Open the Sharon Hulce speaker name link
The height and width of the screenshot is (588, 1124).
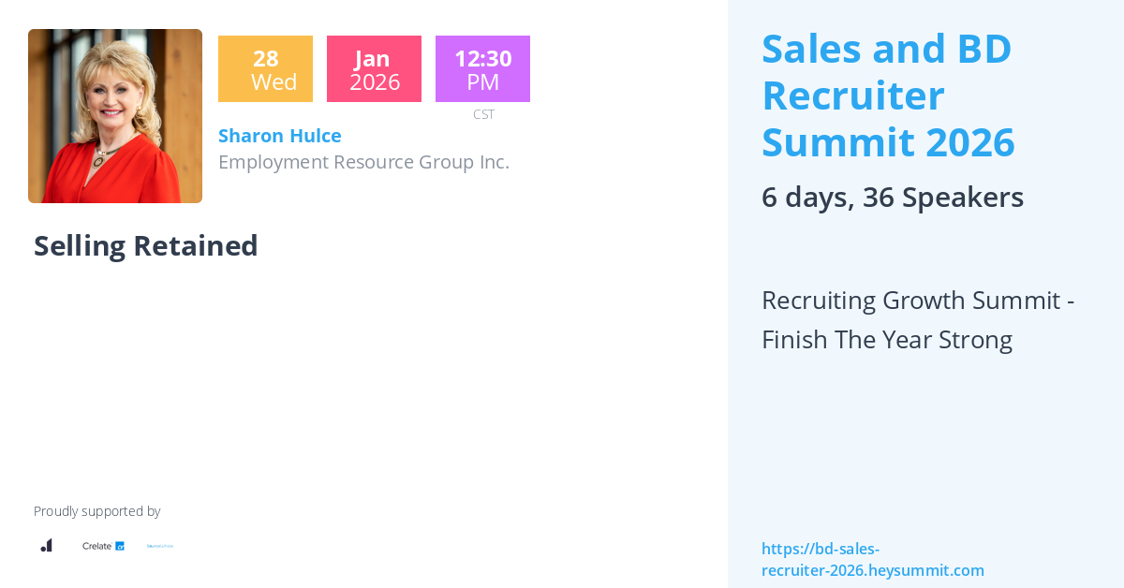point(279,136)
